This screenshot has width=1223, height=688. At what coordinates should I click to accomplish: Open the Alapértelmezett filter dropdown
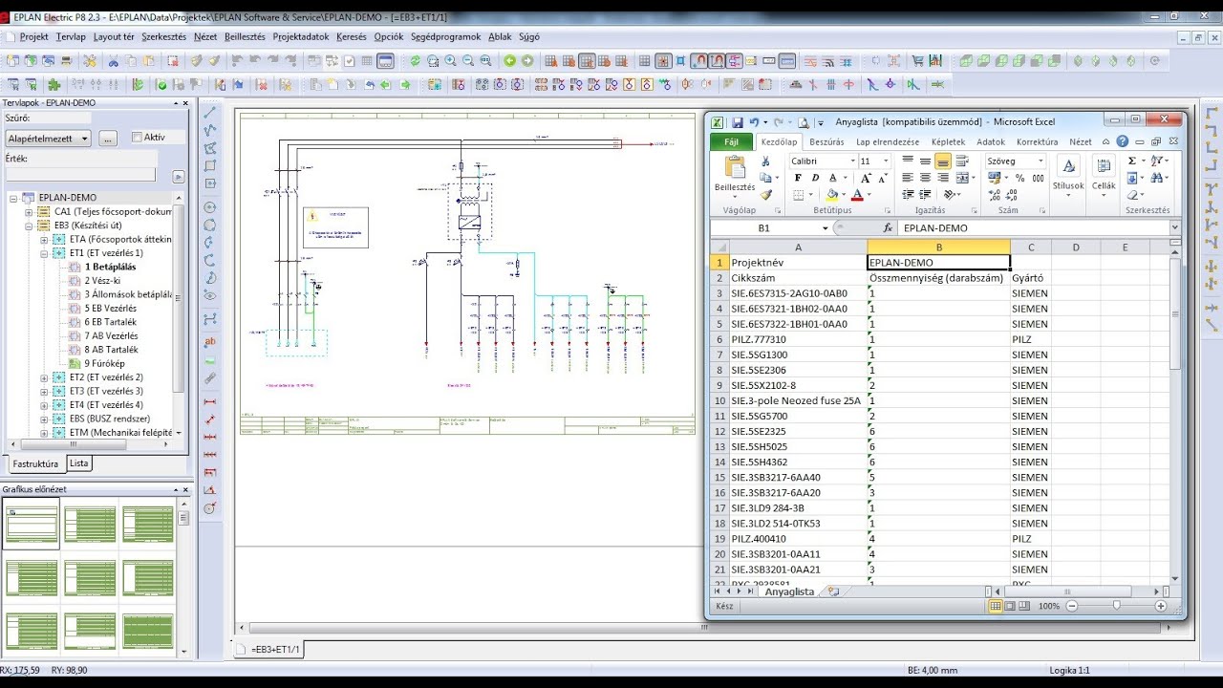(x=48, y=139)
